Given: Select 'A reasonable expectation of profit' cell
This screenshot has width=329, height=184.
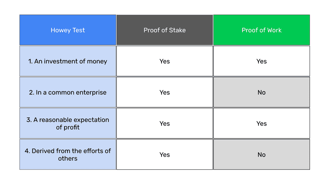Looking at the screenshot, I should click(x=67, y=123).
